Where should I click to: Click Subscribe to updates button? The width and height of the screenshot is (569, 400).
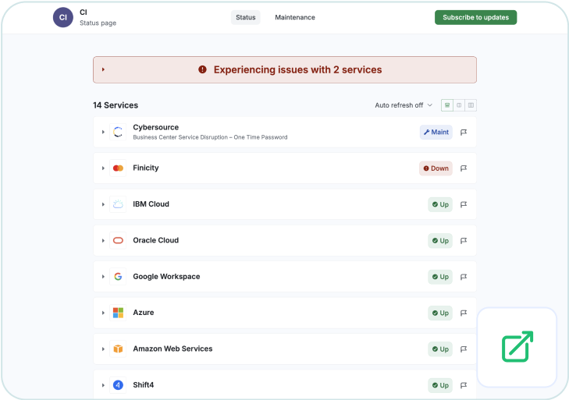click(476, 17)
